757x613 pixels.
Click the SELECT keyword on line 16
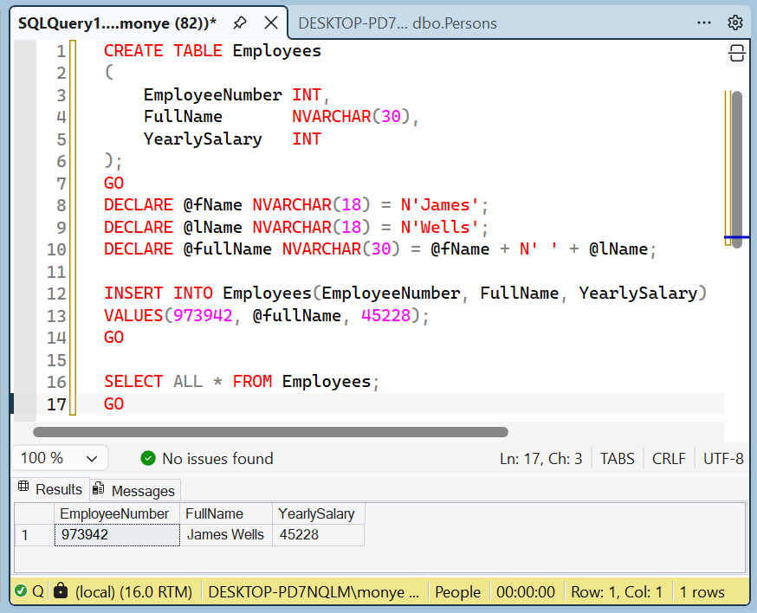[133, 381]
